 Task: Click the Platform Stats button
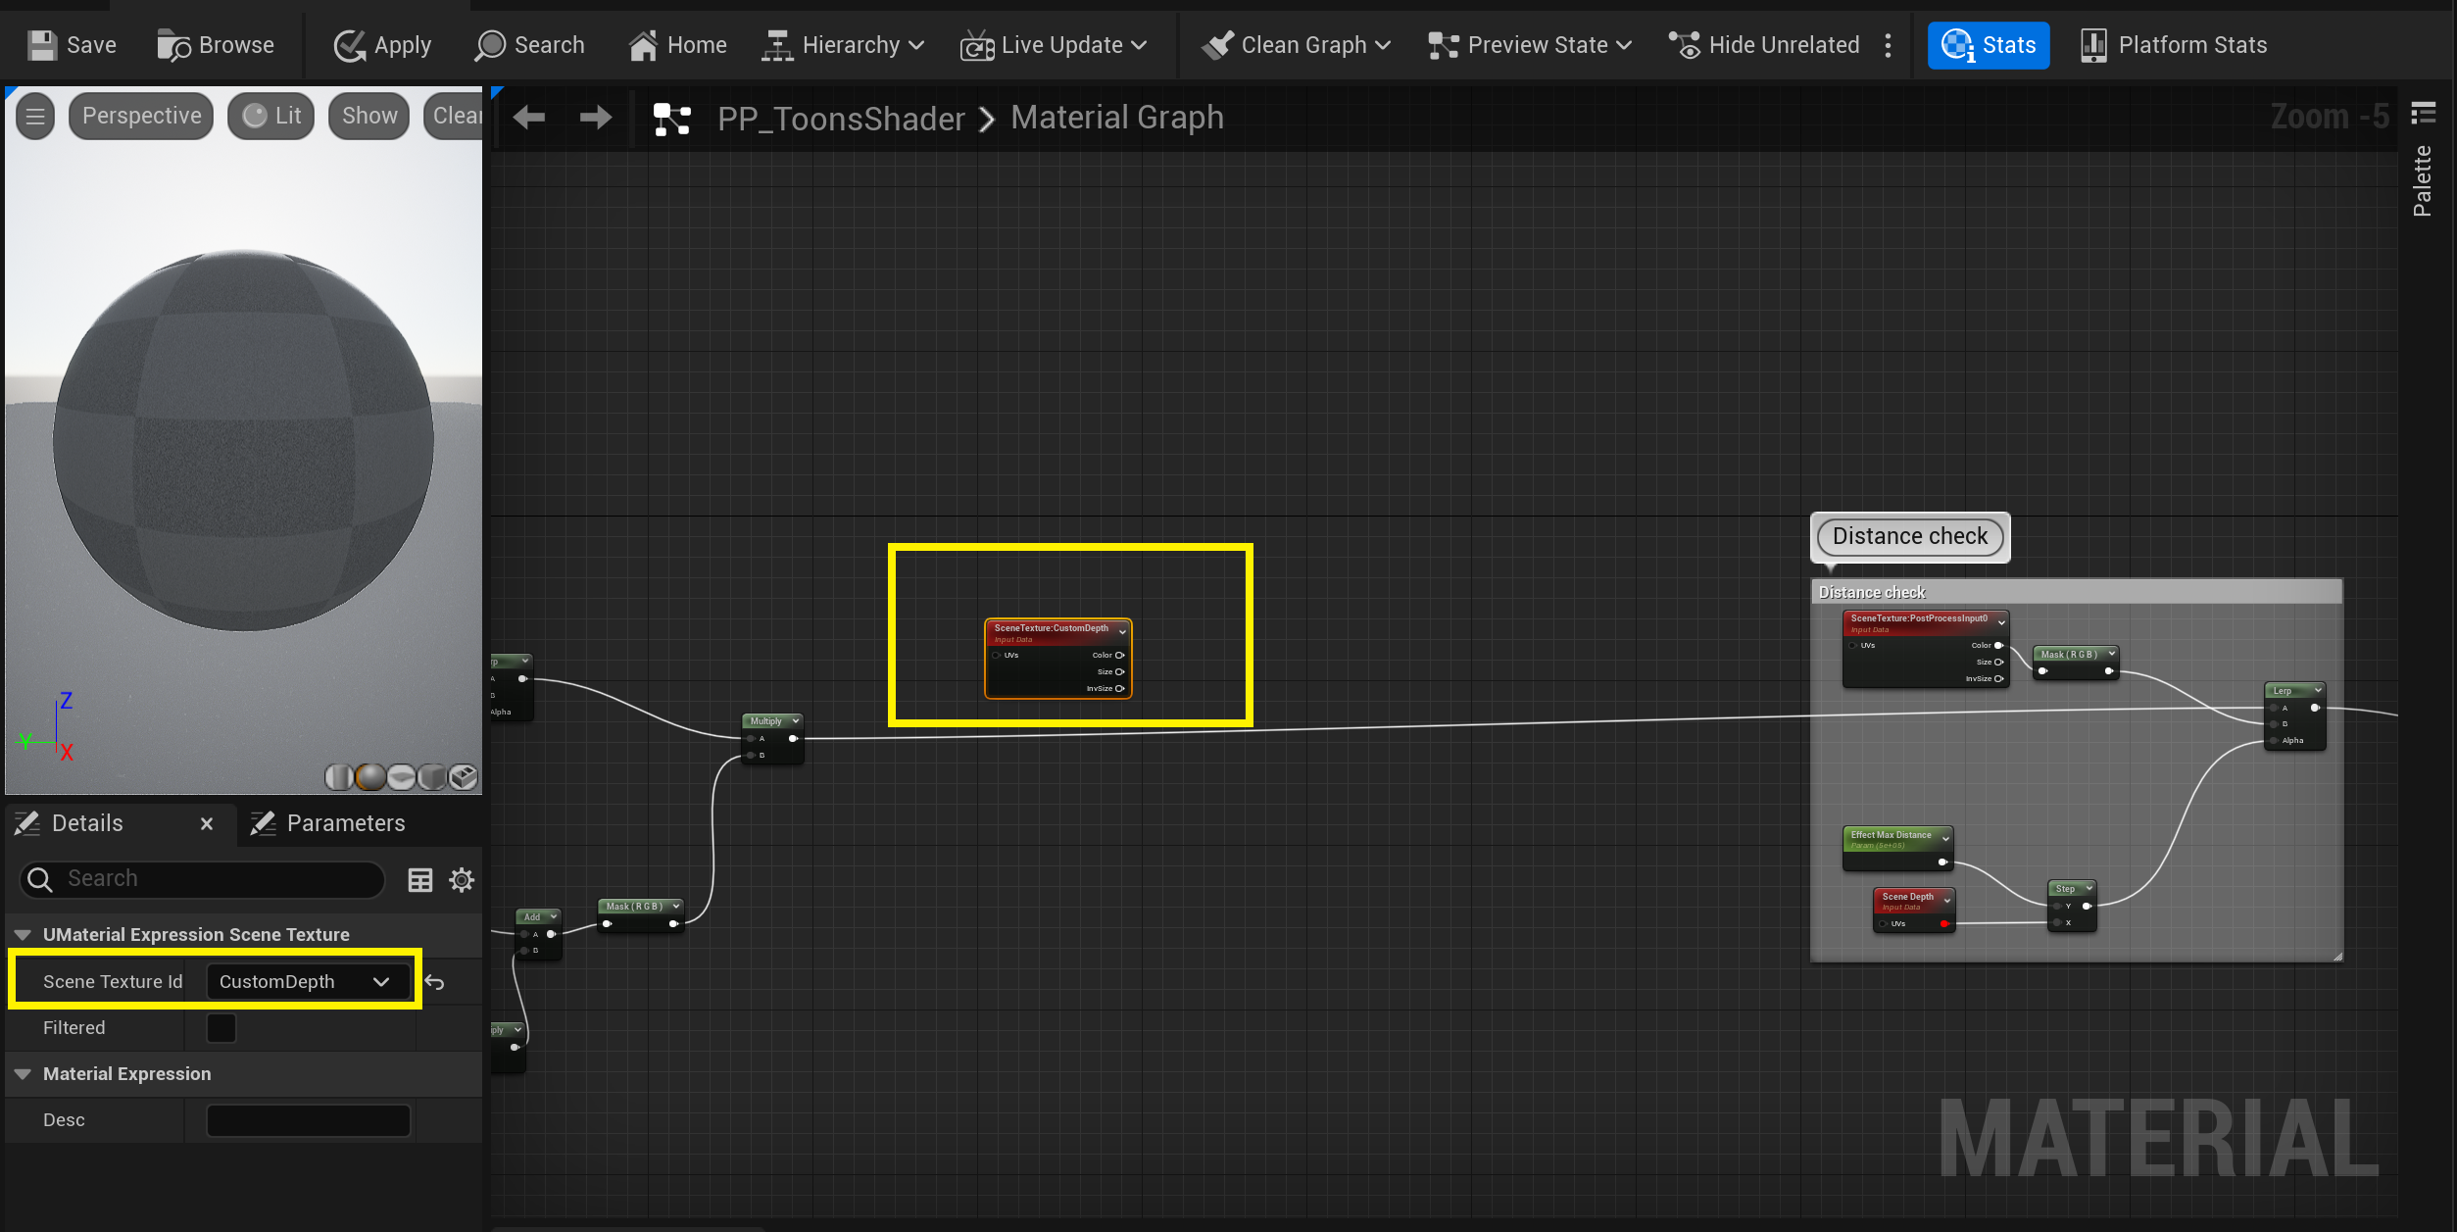point(2174,45)
